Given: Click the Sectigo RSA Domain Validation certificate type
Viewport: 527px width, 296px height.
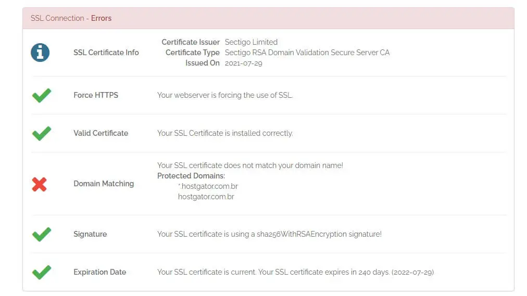Looking at the screenshot, I should [307, 53].
